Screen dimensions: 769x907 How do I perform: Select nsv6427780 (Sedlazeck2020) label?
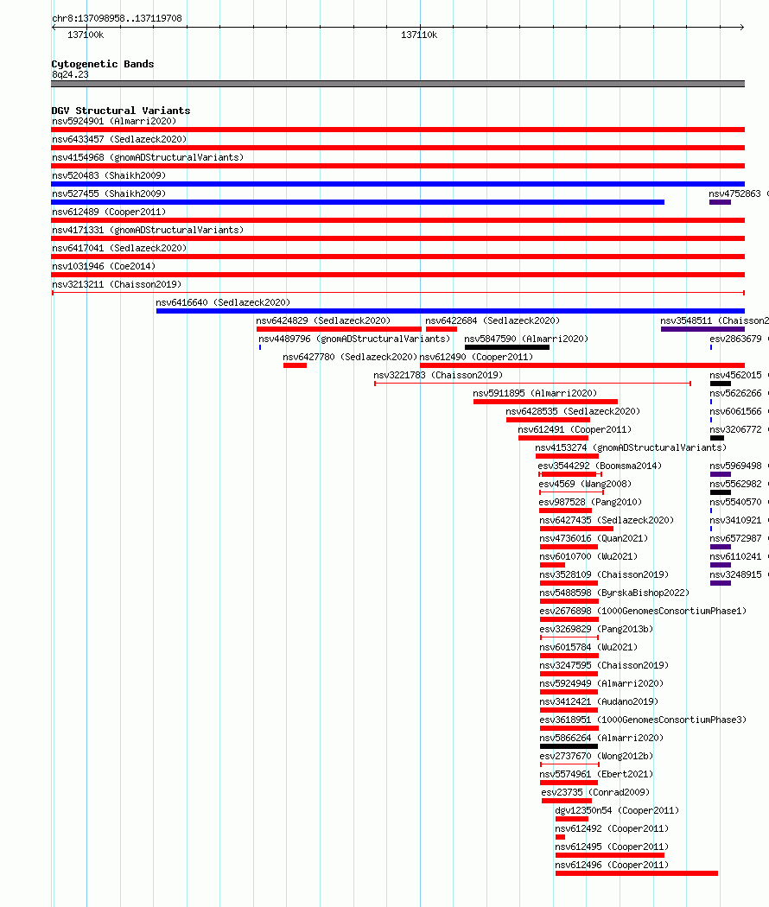pyautogui.click(x=350, y=357)
